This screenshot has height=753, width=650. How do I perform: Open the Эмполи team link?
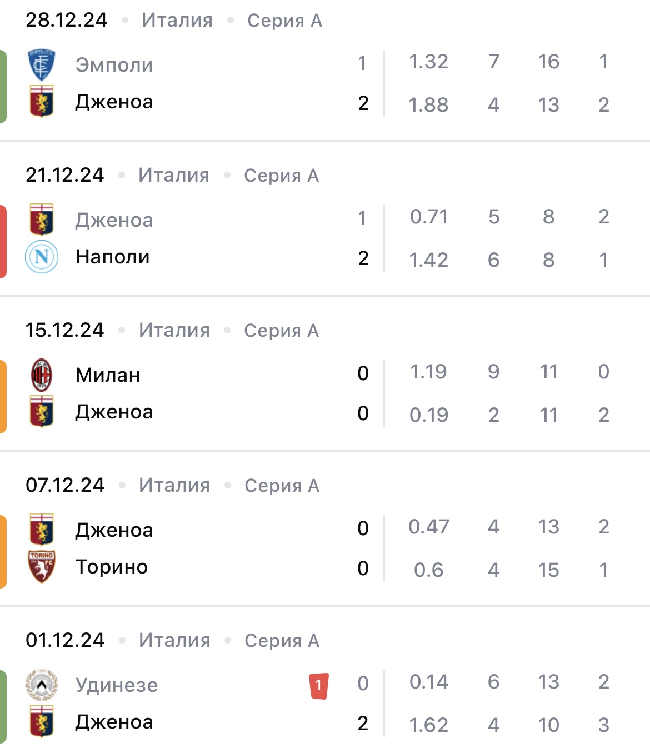(x=114, y=65)
